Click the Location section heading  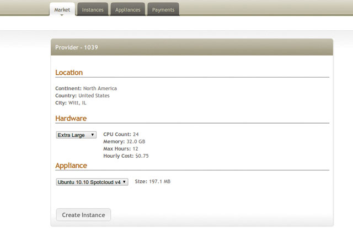(x=69, y=73)
